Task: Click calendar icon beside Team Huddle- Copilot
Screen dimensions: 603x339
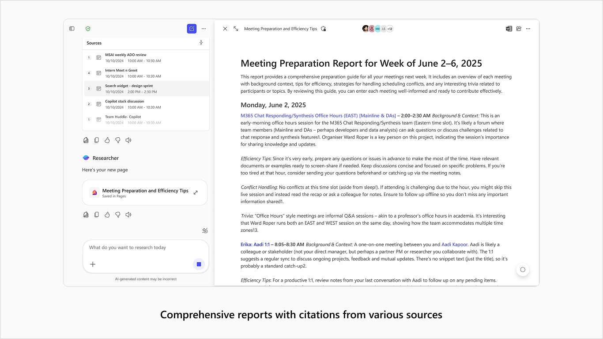Action: tap(99, 120)
